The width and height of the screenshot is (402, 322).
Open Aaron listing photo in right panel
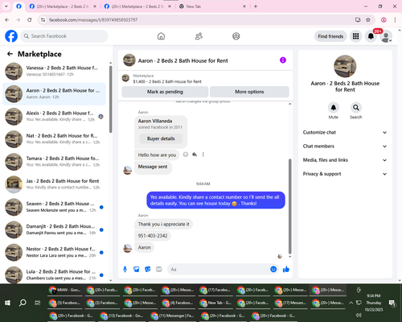point(345,66)
